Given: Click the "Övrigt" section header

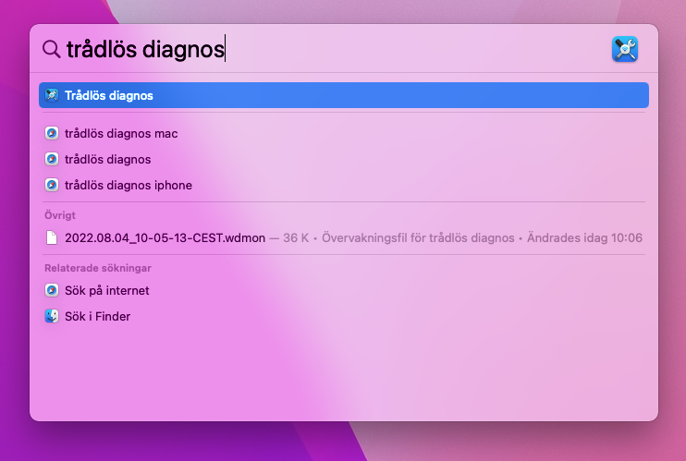Looking at the screenshot, I should tap(59, 215).
